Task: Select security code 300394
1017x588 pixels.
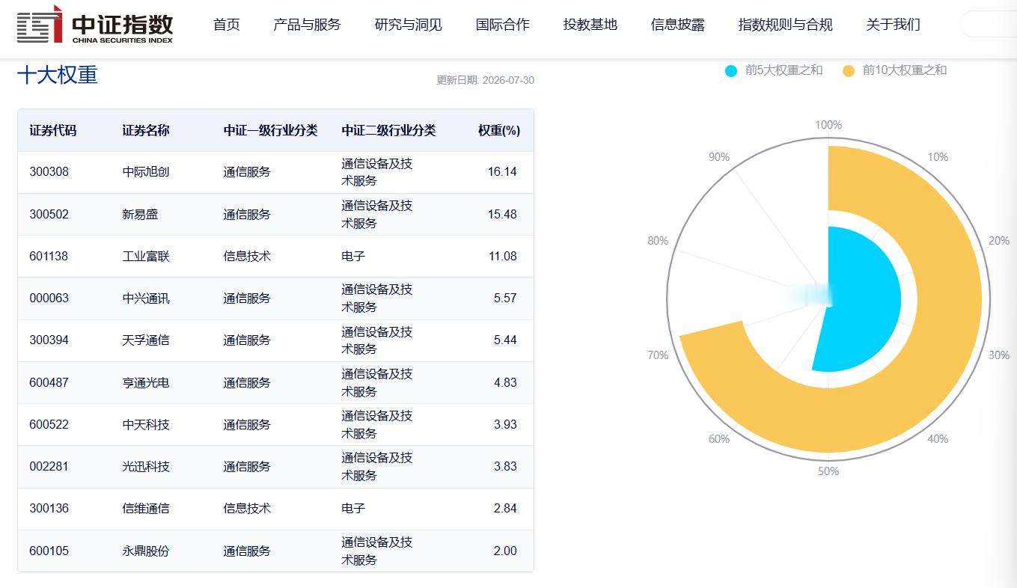Action: pos(49,340)
